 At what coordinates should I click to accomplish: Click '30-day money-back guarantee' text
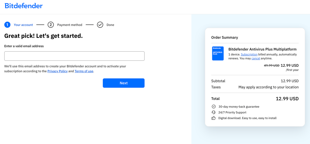point(239,107)
